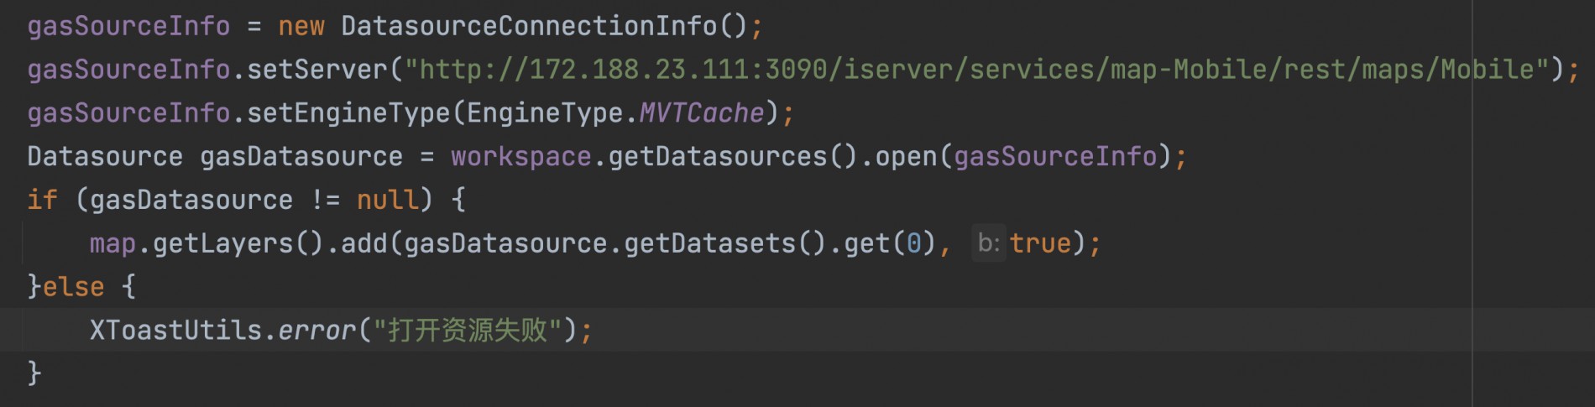Click the DatasourceConnectionInfo constructor call
This screenshot has height=407, width=1595.
[x=529, y=27]
